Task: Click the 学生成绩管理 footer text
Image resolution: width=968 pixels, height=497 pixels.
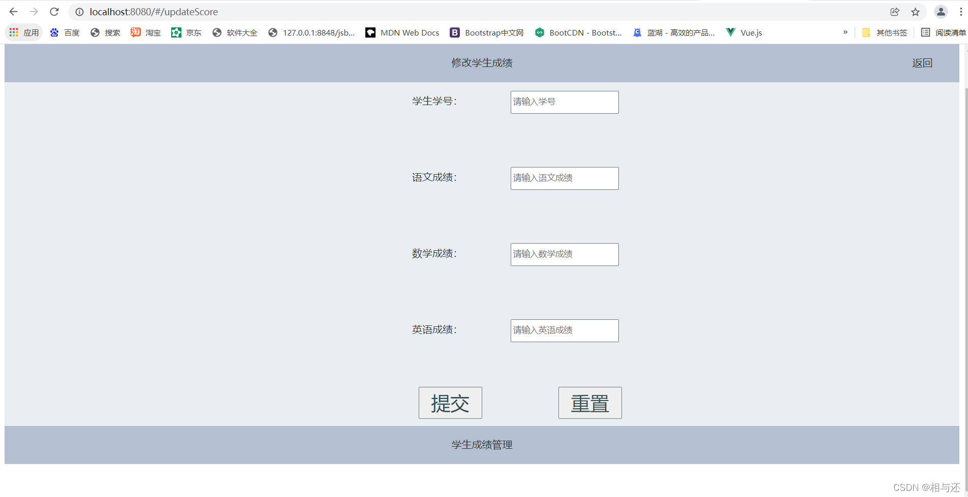Action: pyautogui.click(x=482, y=445)
